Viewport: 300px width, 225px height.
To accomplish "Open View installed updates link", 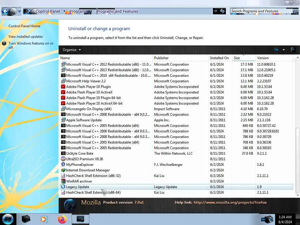I will click(26, 37).
